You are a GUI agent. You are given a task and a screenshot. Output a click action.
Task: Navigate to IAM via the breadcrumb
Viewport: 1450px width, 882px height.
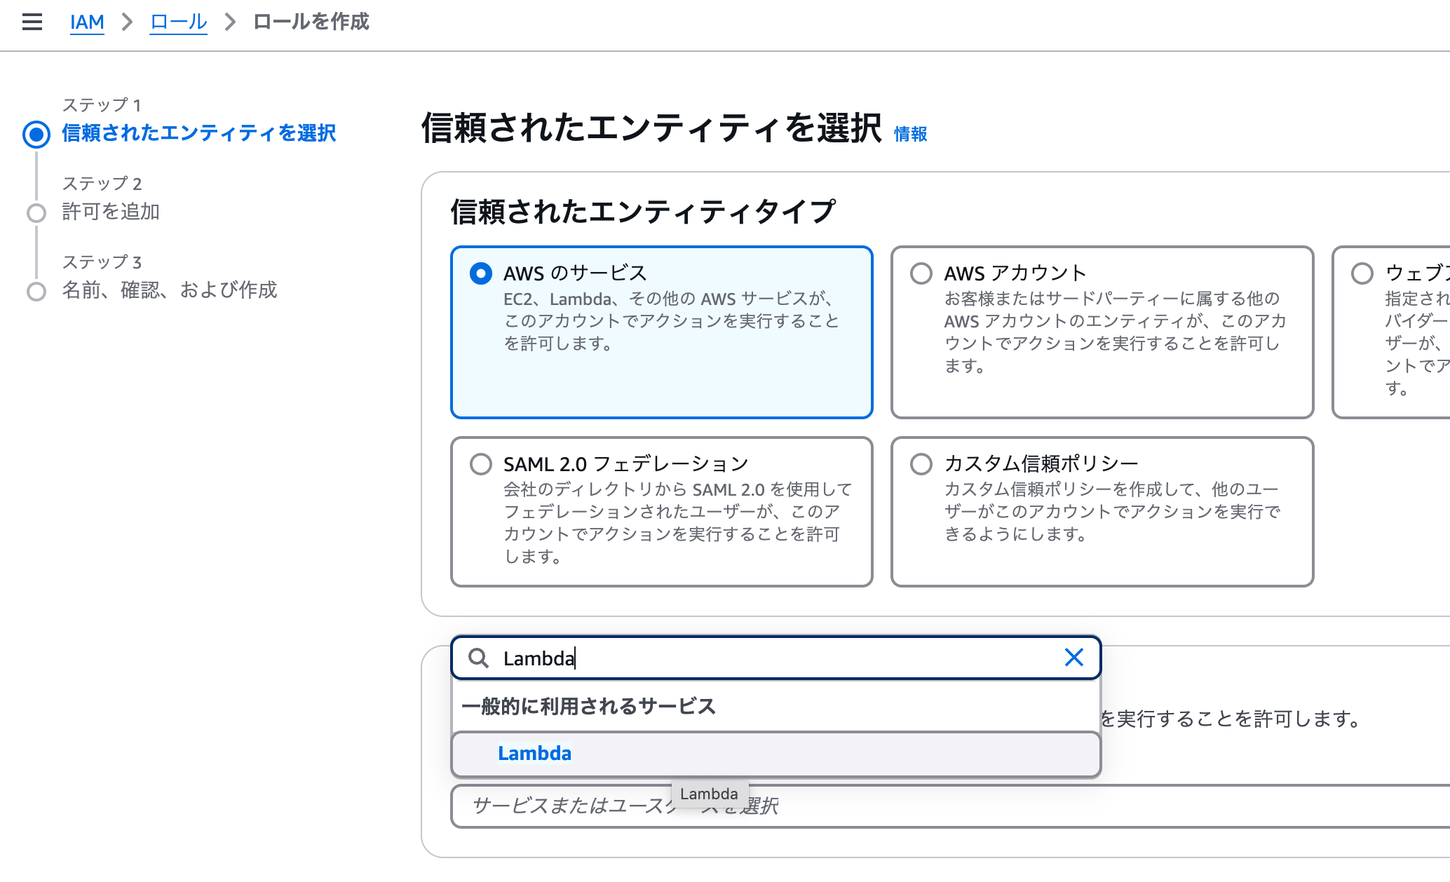click(86, 22)
